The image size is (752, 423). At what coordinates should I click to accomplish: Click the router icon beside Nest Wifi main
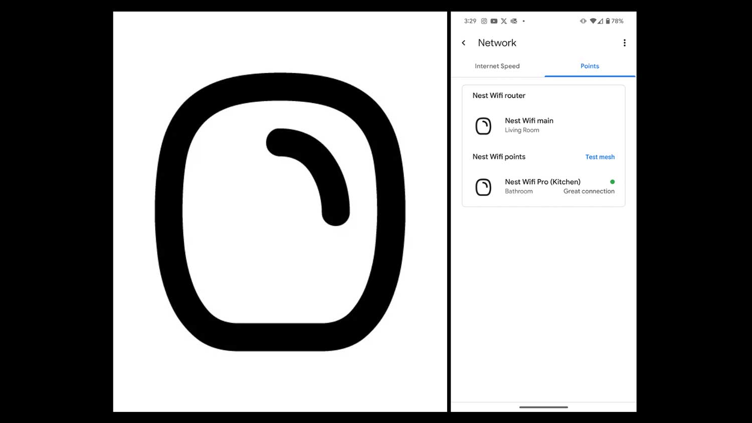[x=483, y=126]
